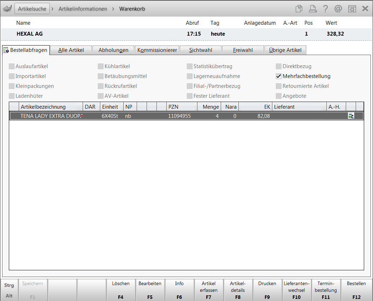The width and height of the screenshot is (373, 301).
Task: Click the window switch icon beside close
Action: [352, 8]
